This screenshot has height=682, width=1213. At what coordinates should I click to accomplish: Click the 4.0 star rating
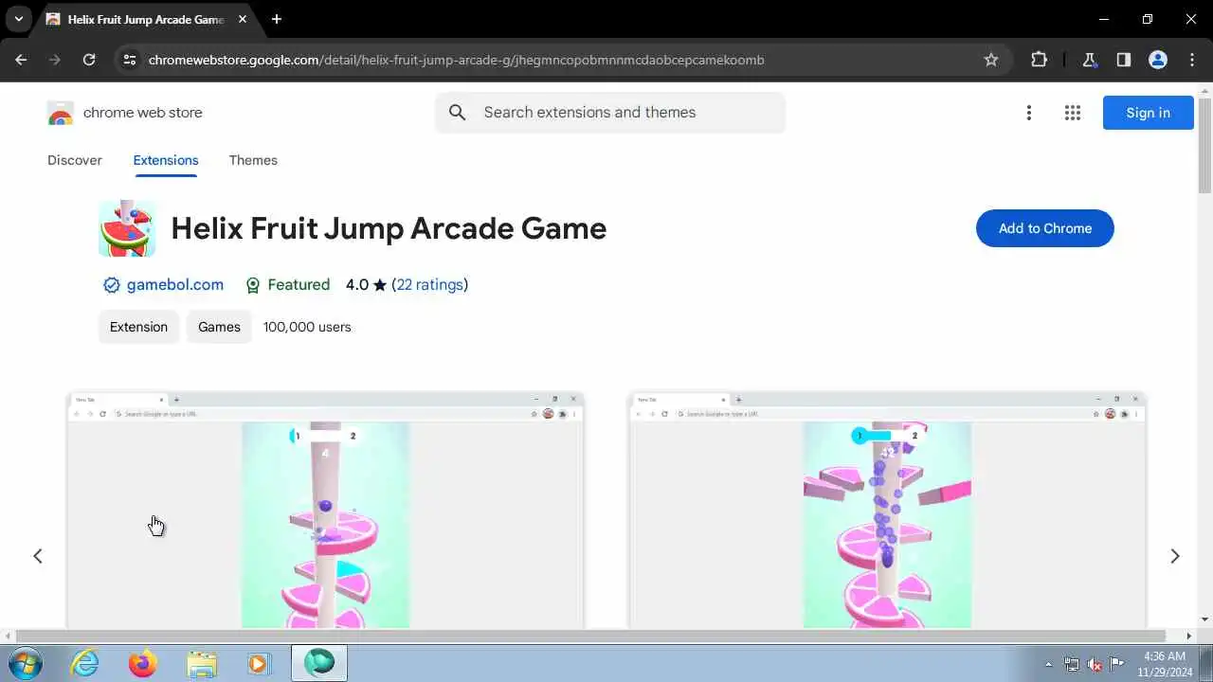tap(366, 285)
